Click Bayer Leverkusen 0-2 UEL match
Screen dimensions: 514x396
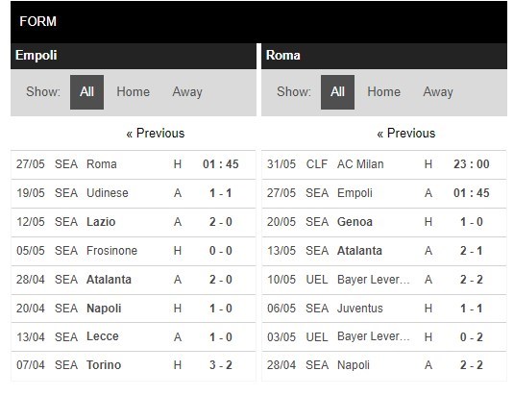point(384,337)
